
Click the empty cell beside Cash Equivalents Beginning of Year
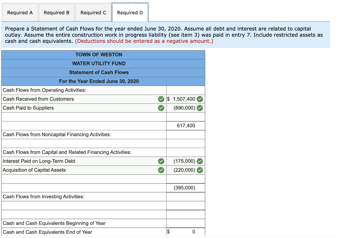point(186,223)
